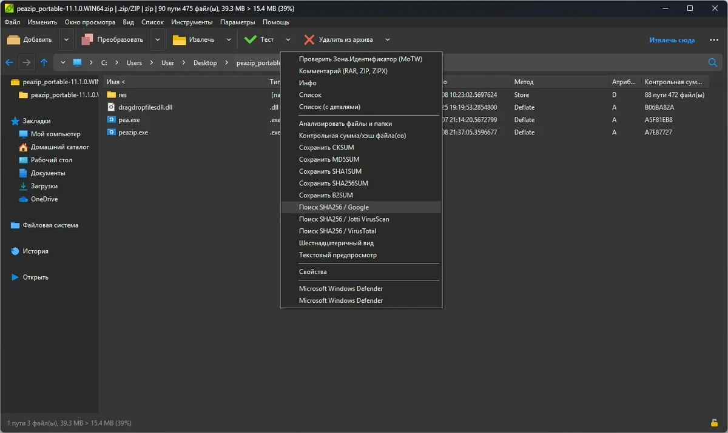Click the Desktop breadcrumb segment

pos(205,63)
